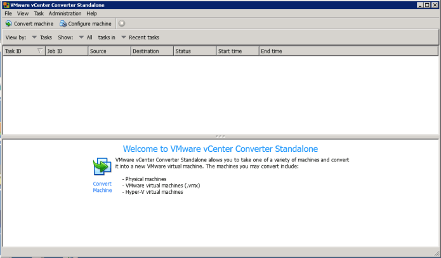Expand the Recent tasks dropdown
The width and height of the screenshot is (441, 258).
pyautogui.click(x=124, y=37)
